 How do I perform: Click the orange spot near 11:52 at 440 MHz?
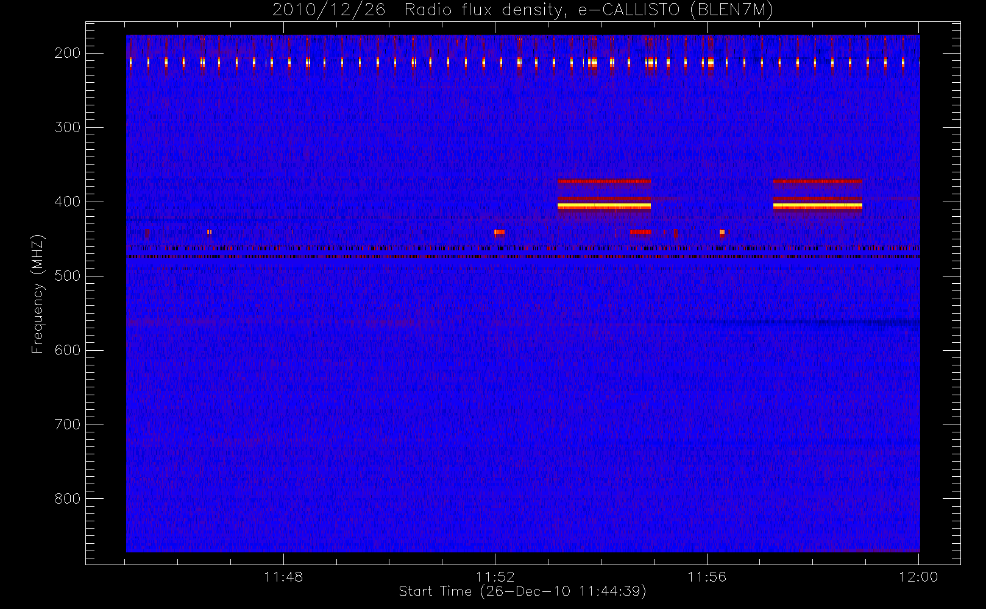(x=499, y=232)
